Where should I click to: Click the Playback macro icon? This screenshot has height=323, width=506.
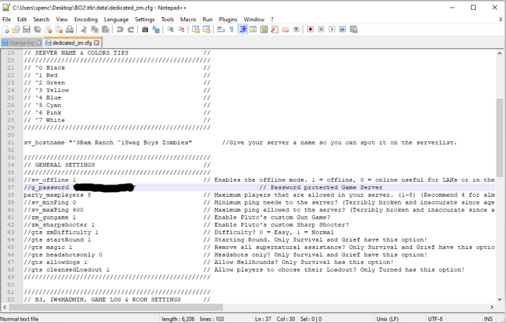332,29
